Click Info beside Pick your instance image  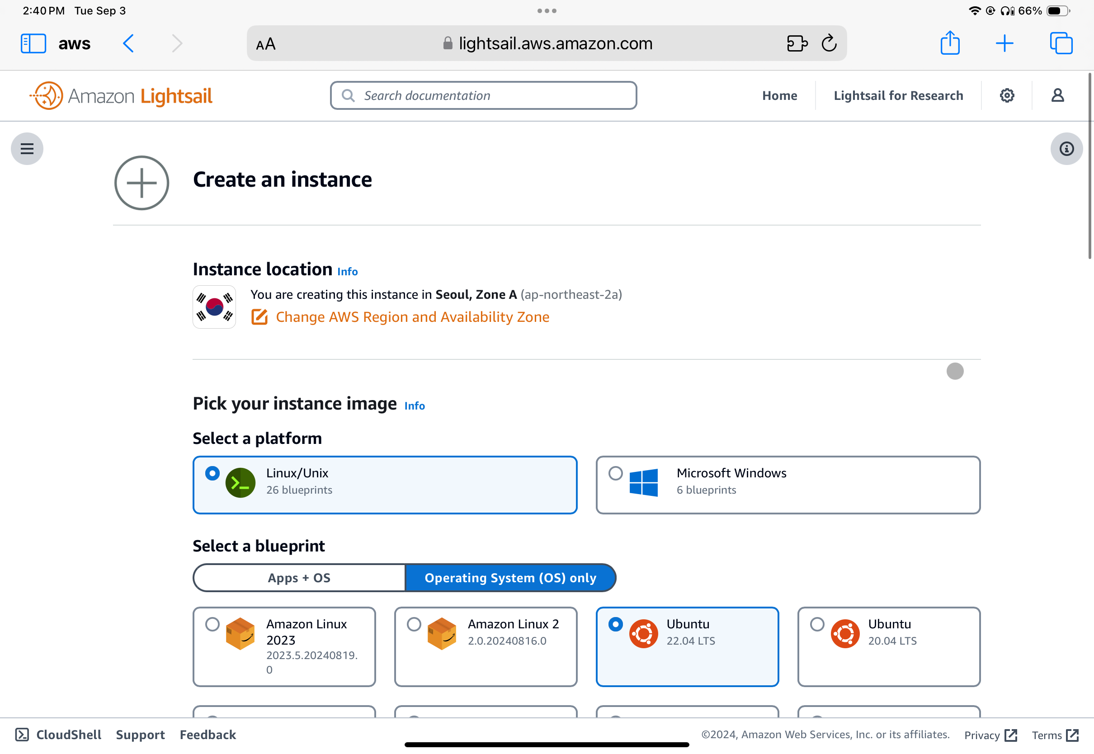(x=414, y=405)
